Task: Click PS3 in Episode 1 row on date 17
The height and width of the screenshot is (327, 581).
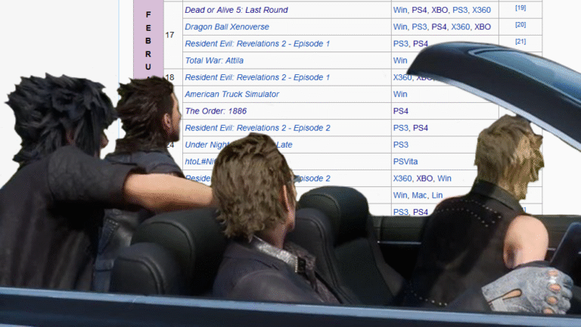Action: (x=400, y=44)
